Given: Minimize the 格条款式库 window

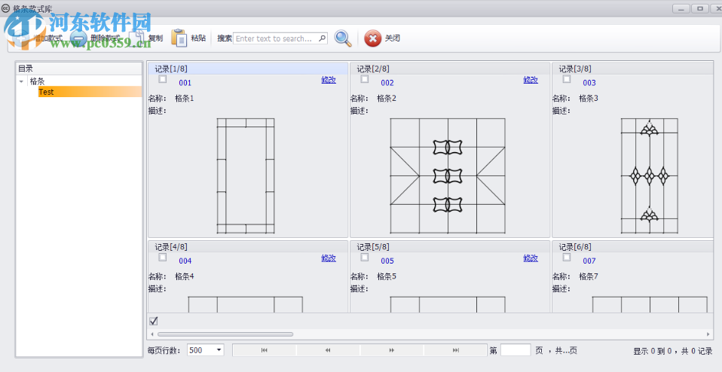Looking at the screenshot, I should [x=681, y=8].
